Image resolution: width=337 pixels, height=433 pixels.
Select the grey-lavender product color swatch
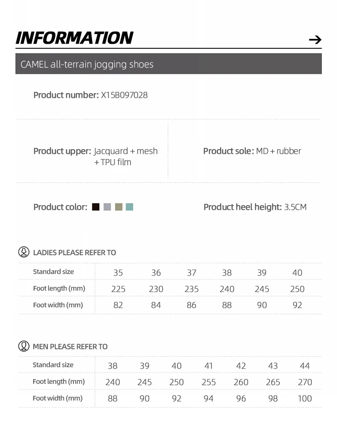(x=107, y=207)
